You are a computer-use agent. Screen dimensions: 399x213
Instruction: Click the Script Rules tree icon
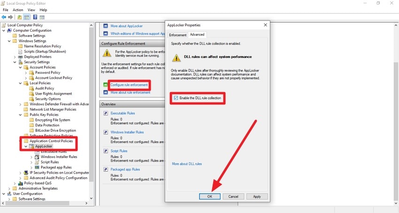pos(37,162)
